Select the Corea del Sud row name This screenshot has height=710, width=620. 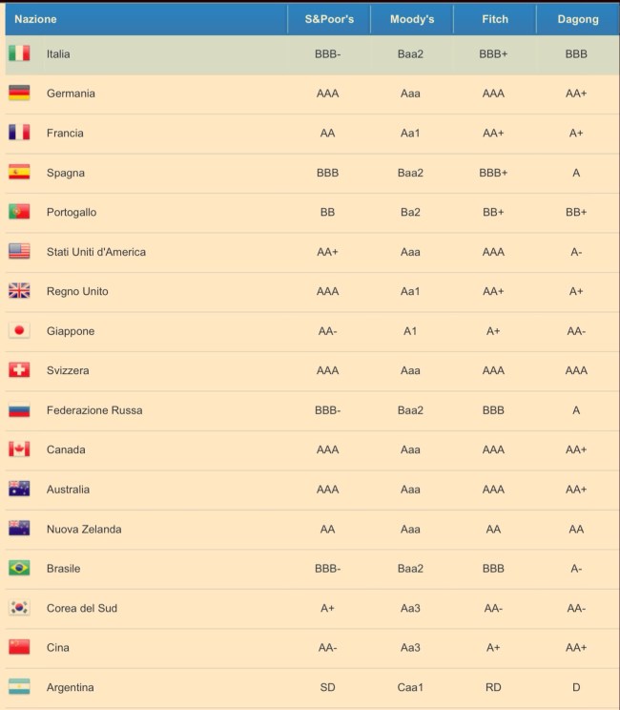tap(82, 608)
